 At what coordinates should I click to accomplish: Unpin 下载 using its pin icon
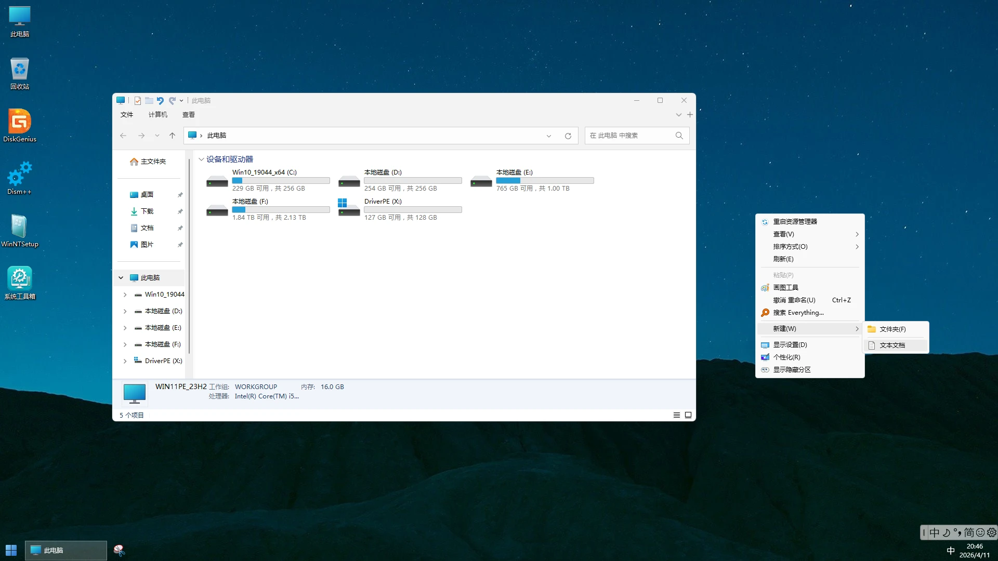click(180, 211)
